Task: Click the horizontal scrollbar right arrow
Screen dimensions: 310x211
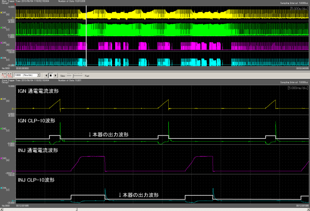Action: pos(308,209)
